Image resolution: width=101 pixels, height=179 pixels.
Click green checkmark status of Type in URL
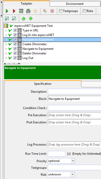click(x=10, y=30)
